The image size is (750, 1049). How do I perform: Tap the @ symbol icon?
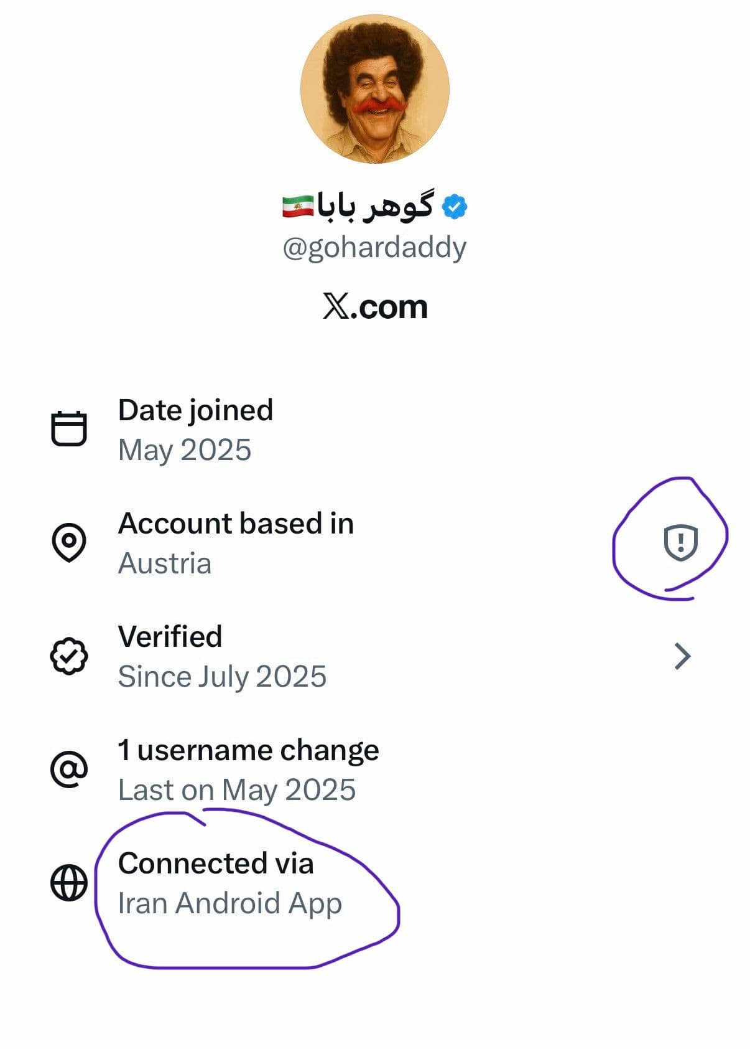coord(68,769)
